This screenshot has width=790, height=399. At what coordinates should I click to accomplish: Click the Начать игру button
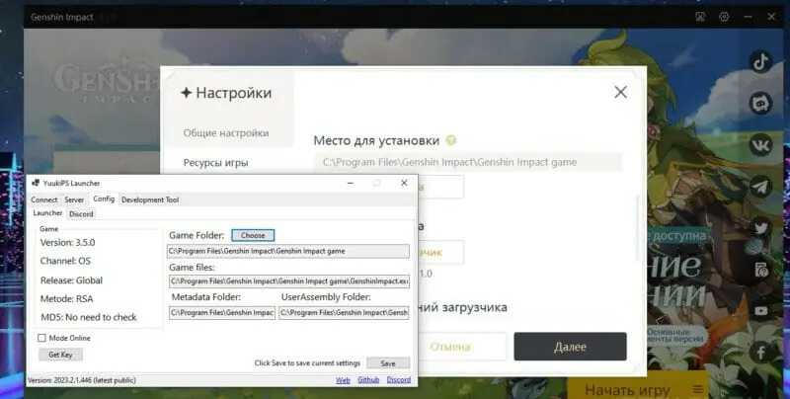coord(627,390)
